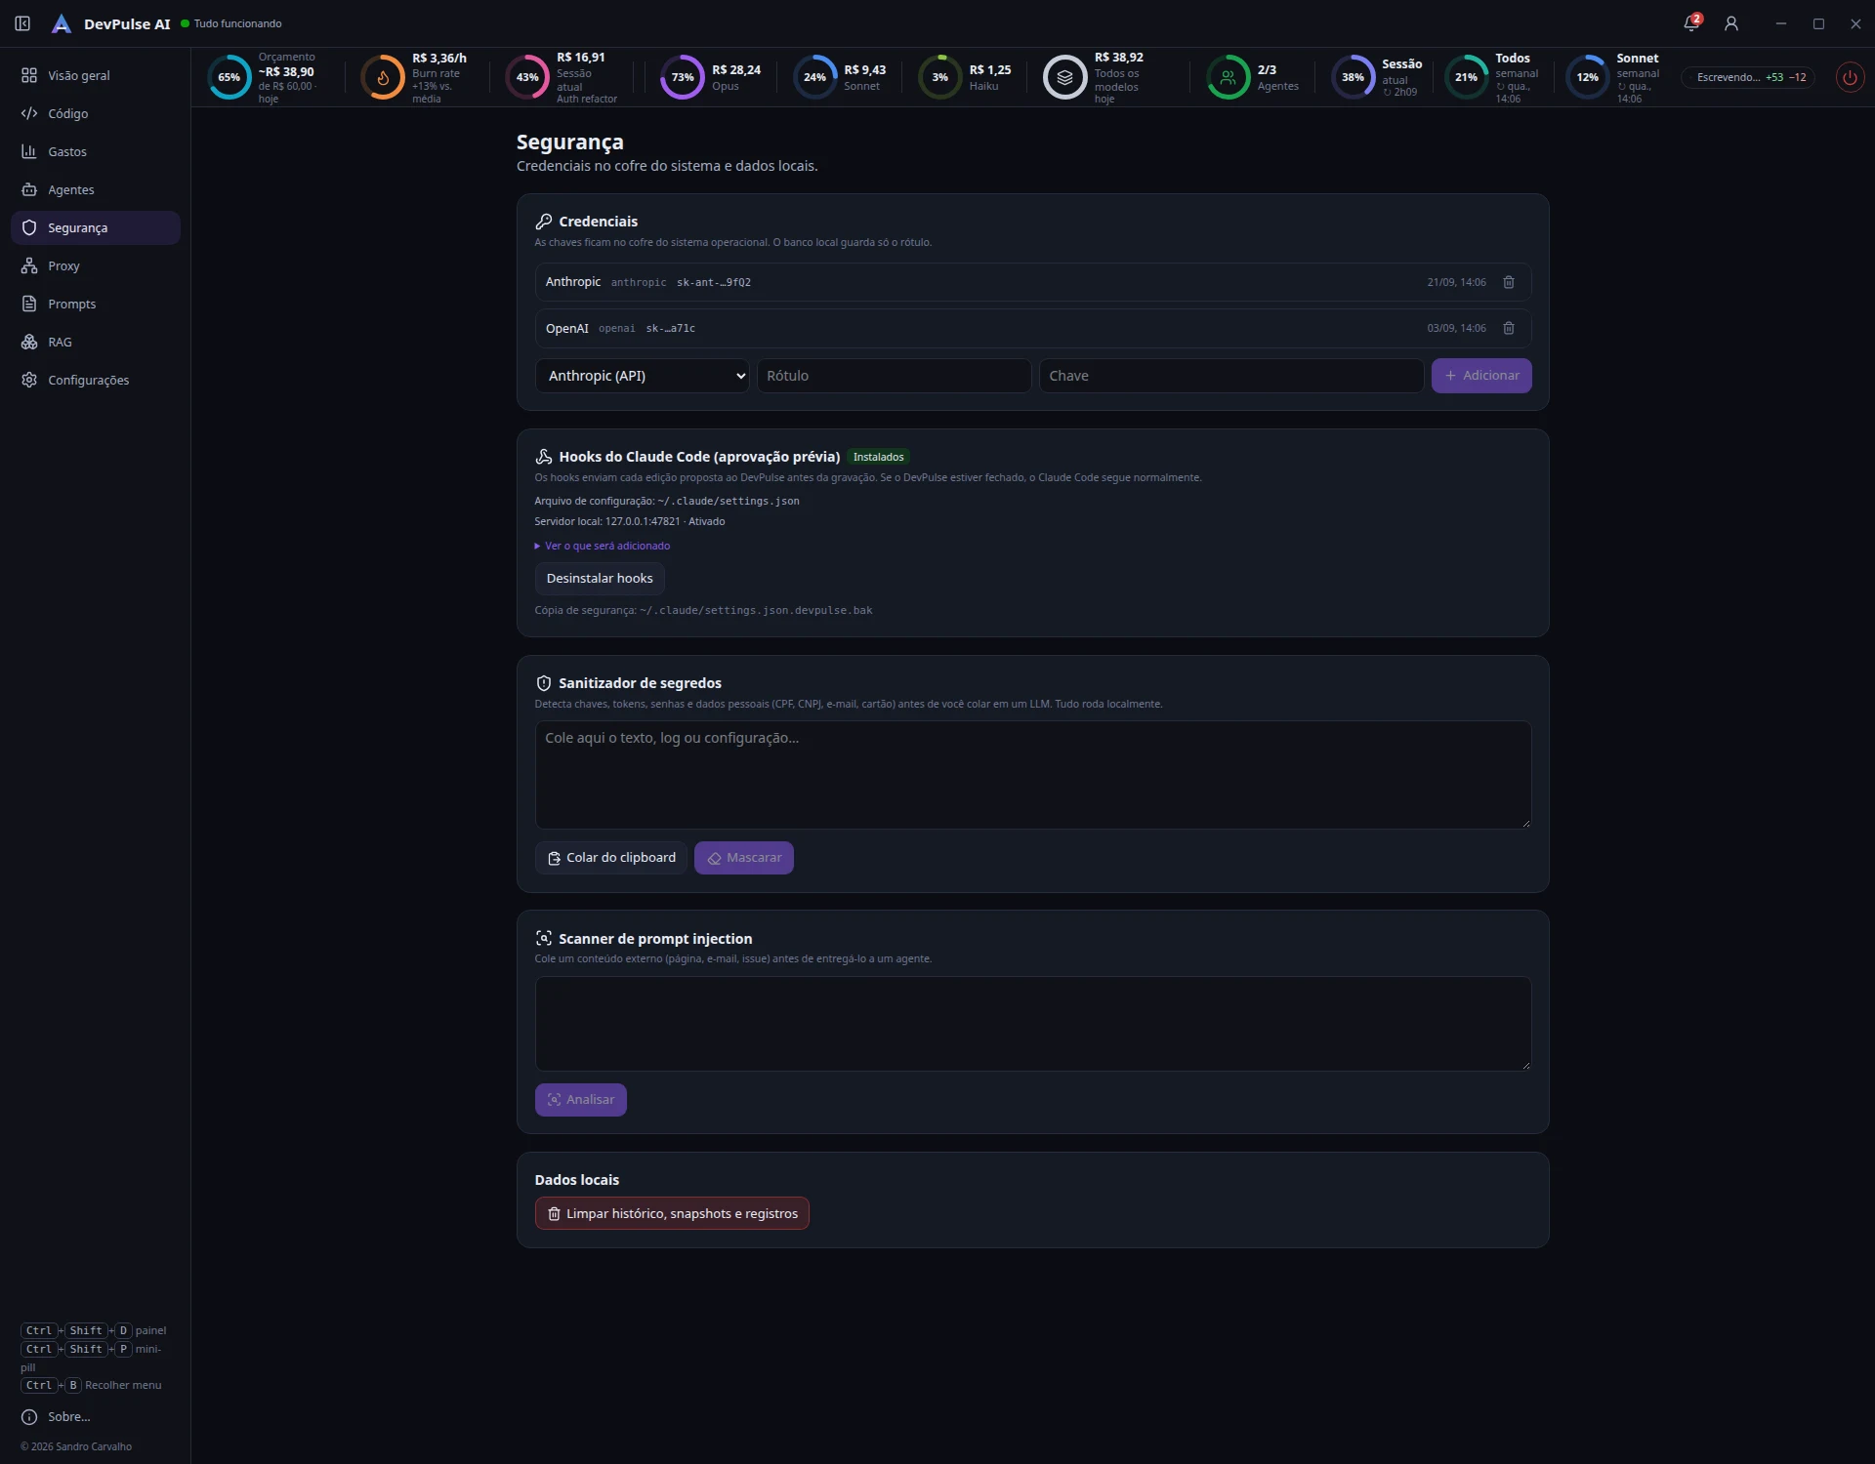Click the 12% Sonnet weekly gauge

tap(1587, 77)
